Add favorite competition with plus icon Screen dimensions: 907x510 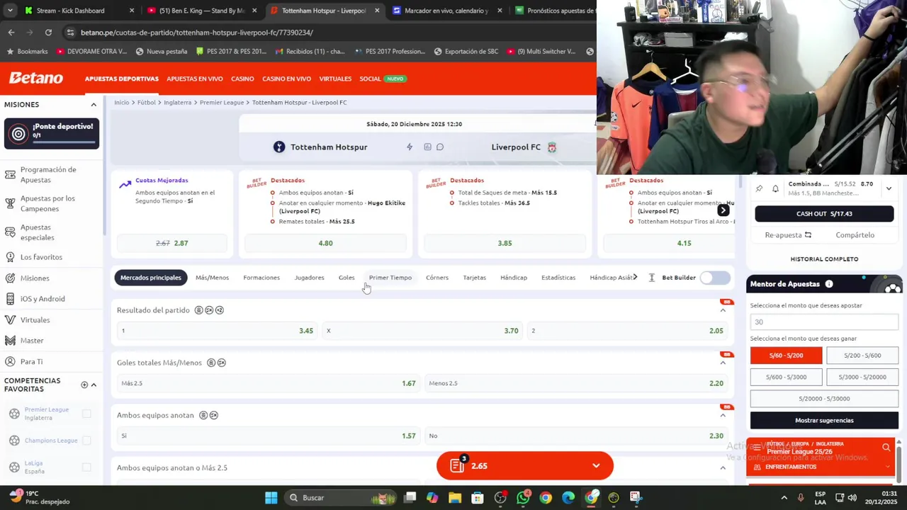point(84,385)
